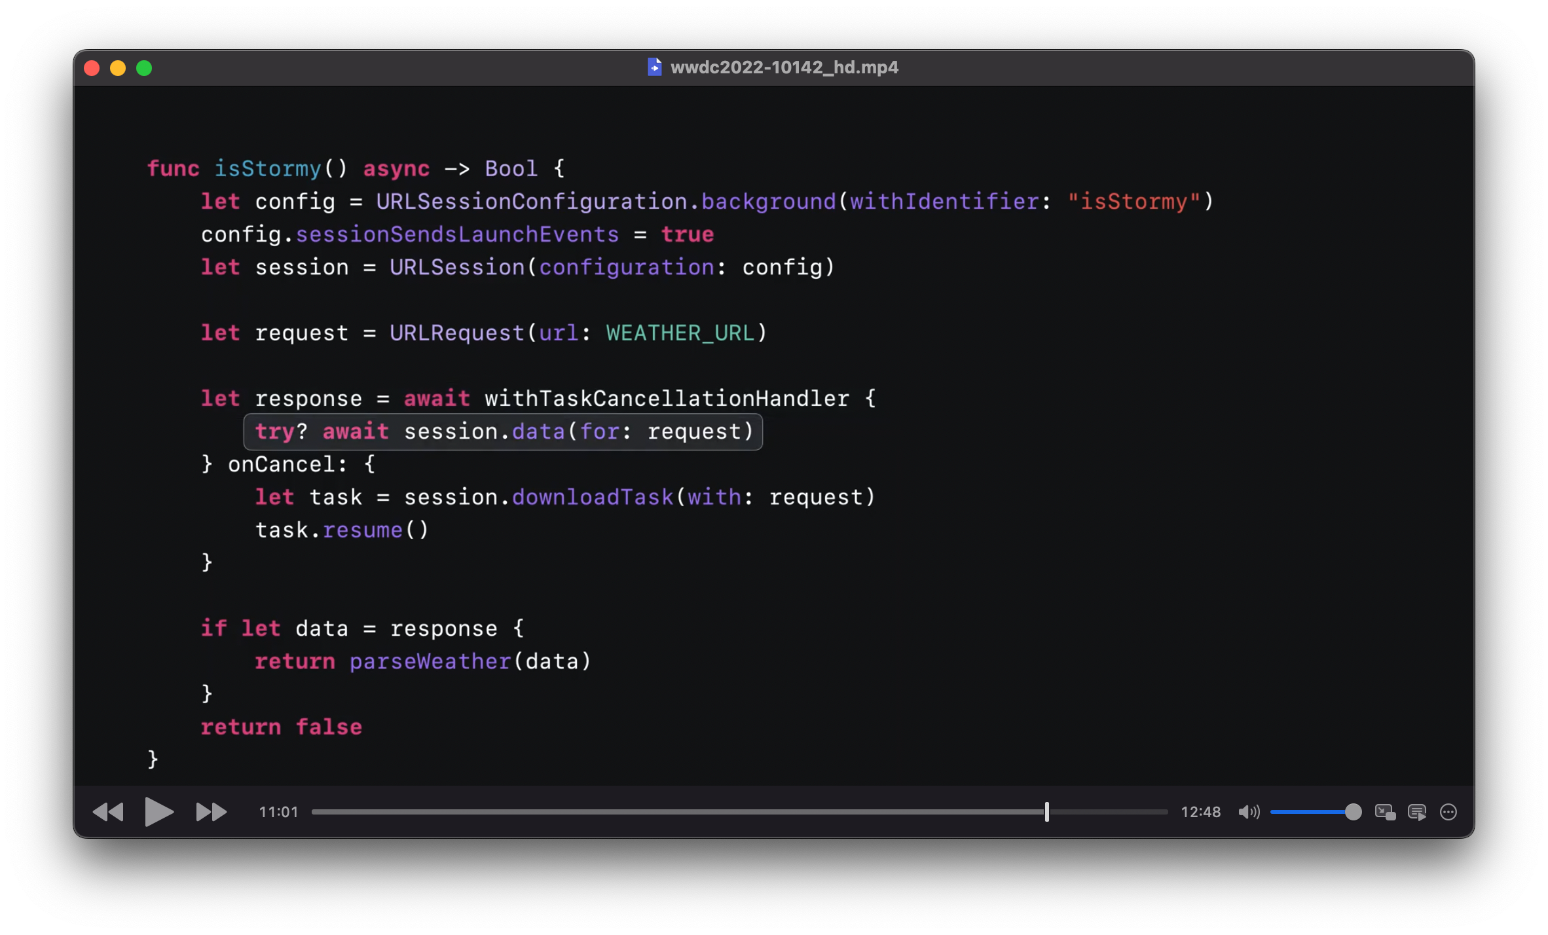Click the rewind double-arrow button

click(x=108, y=812)
